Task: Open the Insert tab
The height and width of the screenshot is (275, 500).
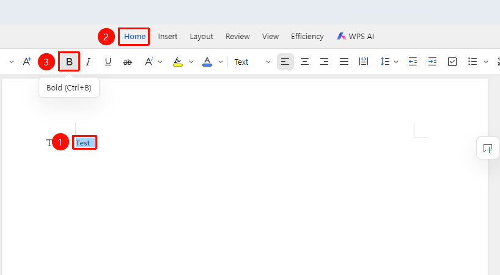Action: point(167,36)
